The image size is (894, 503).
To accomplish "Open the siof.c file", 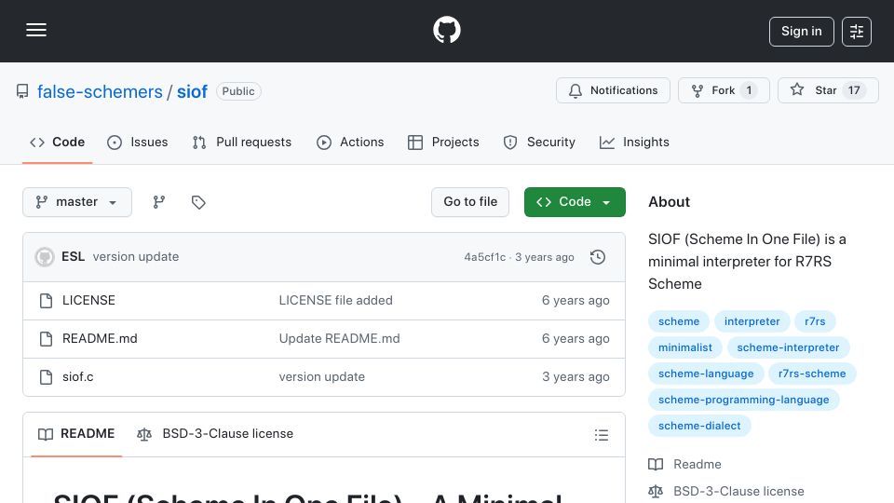I will pos(77,377).
